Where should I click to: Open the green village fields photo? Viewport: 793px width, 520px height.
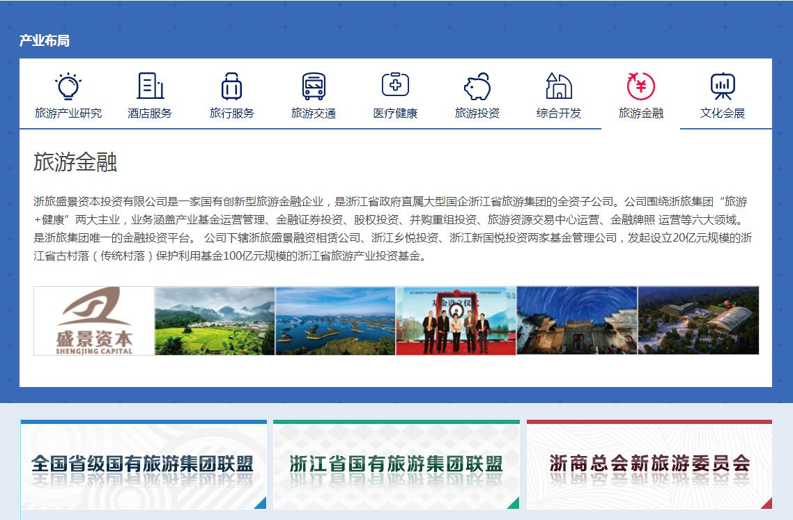215,321
